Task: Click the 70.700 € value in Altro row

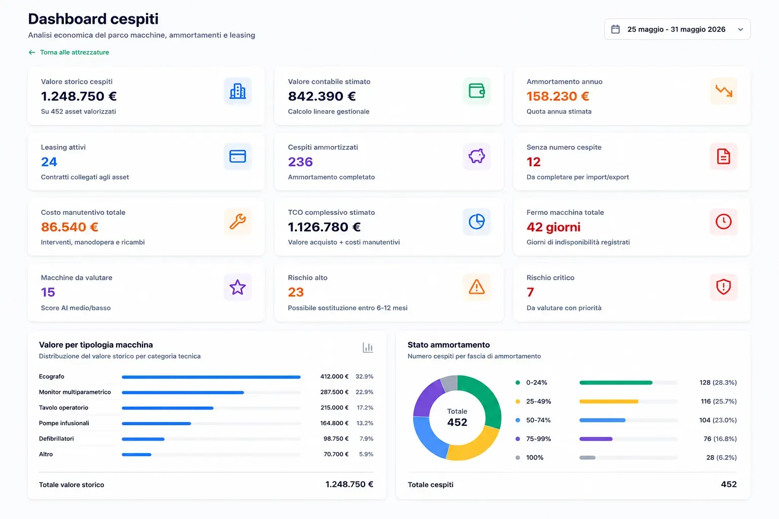Action: pos(336,454)
